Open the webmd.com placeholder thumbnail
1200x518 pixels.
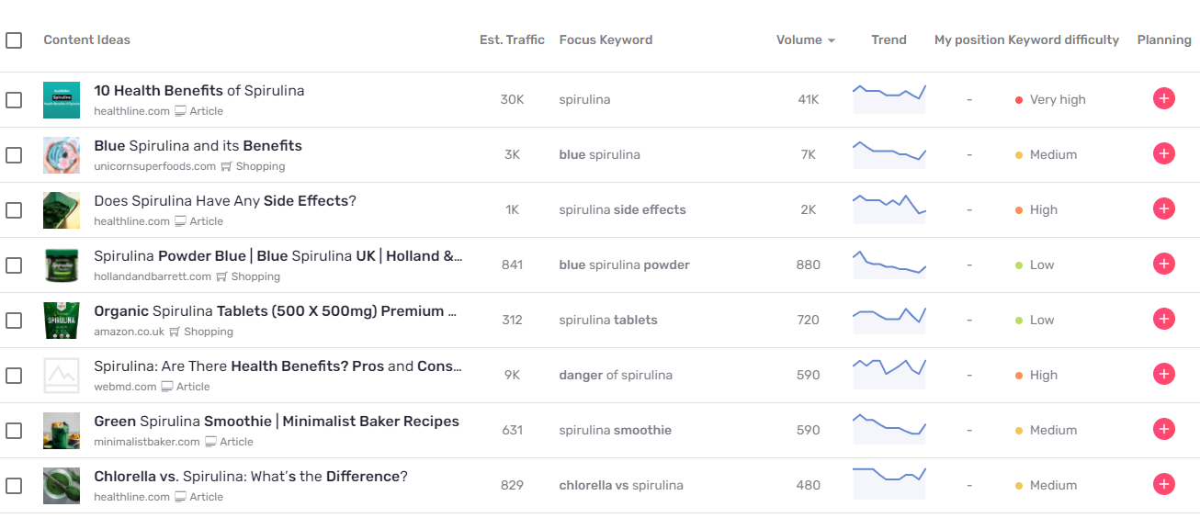(62, 375)
